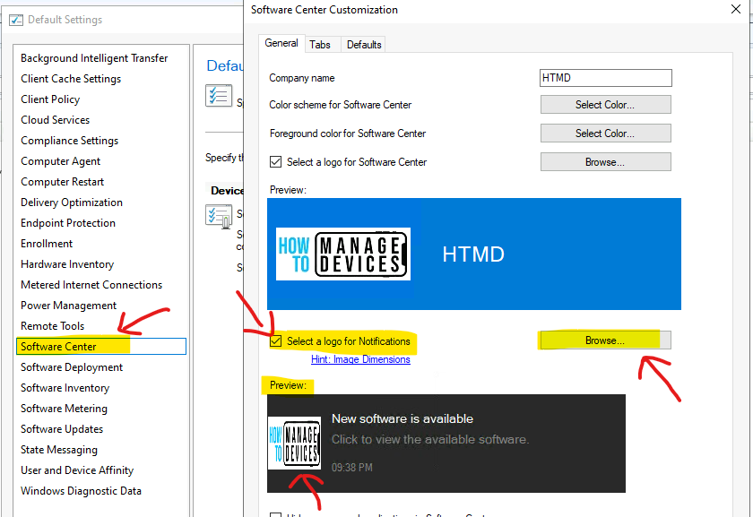
Task: Click the notification logo thumbnail preview
Action: point(294,443)
